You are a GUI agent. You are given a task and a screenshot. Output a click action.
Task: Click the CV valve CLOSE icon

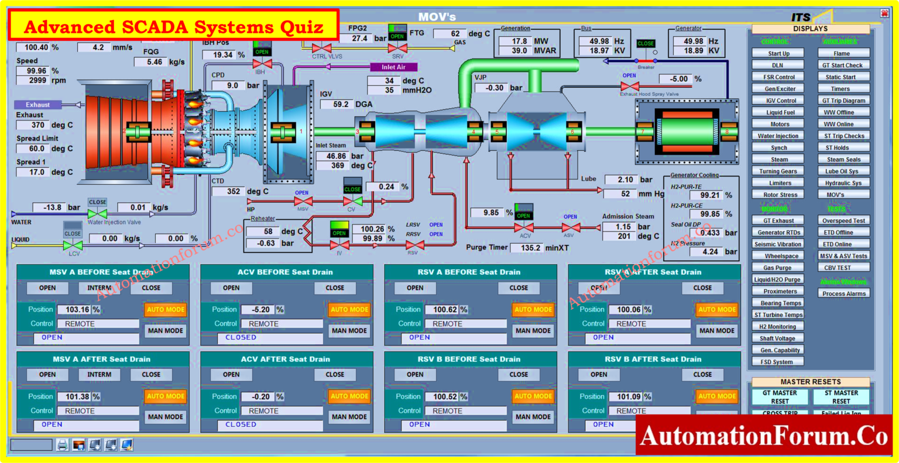pos(352,188)
